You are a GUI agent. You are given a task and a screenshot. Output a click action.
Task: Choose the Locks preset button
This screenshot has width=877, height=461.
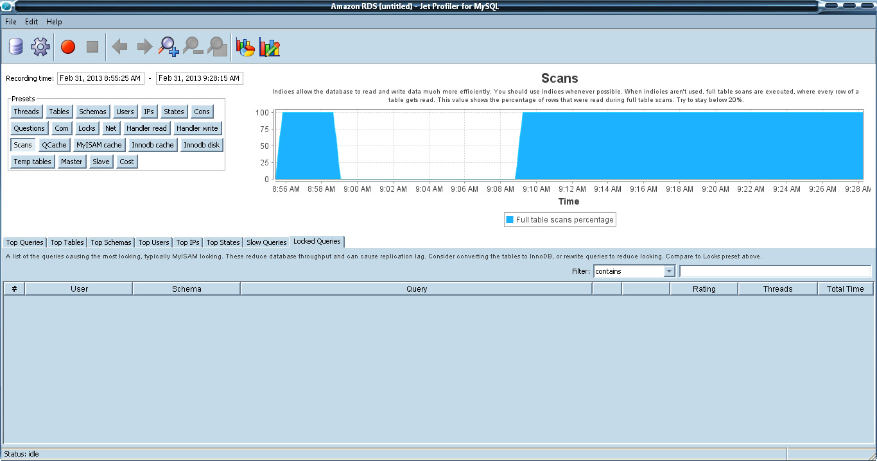(x=87, y=128)
